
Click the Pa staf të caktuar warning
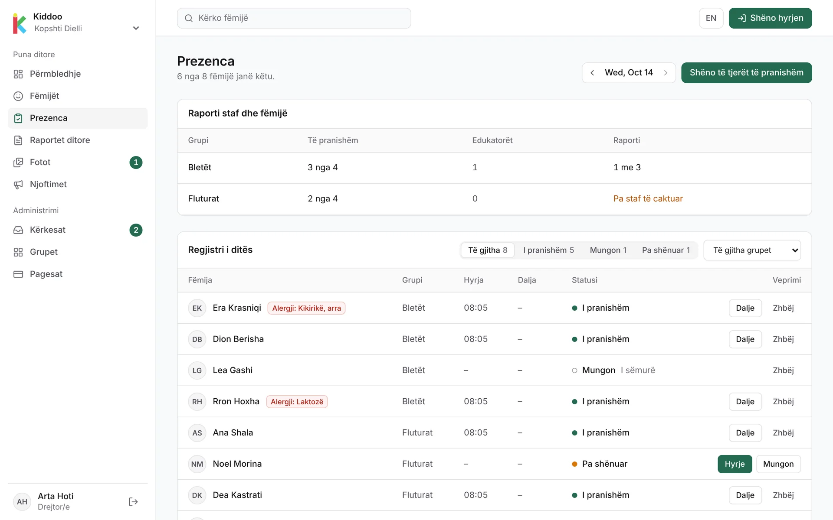(x=648, y=199)
